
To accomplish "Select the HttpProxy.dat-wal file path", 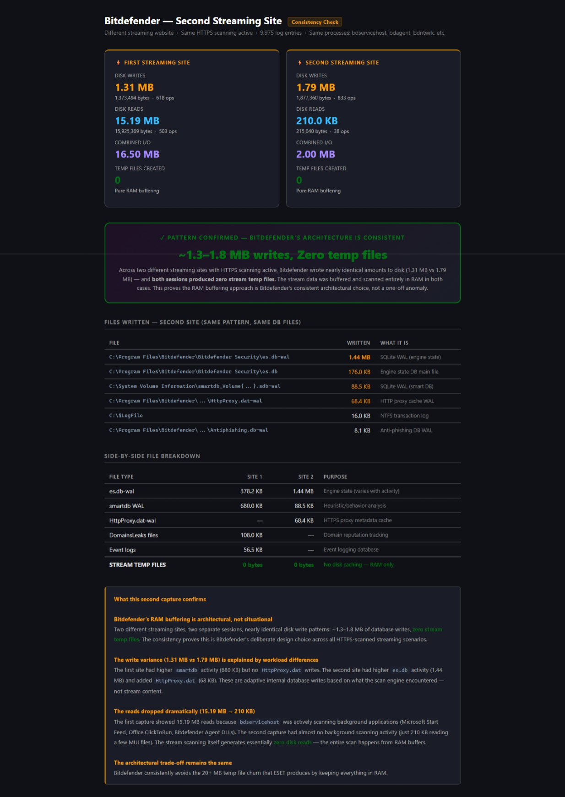I will pos(185,401).
